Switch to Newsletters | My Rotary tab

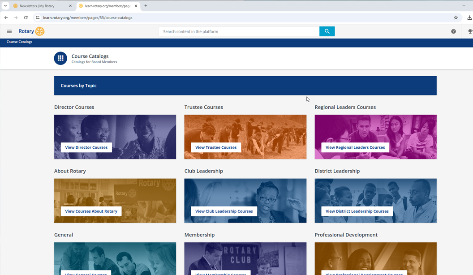[43, 6]
